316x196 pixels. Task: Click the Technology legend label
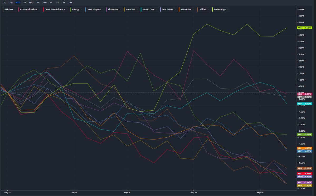[220, 9]
